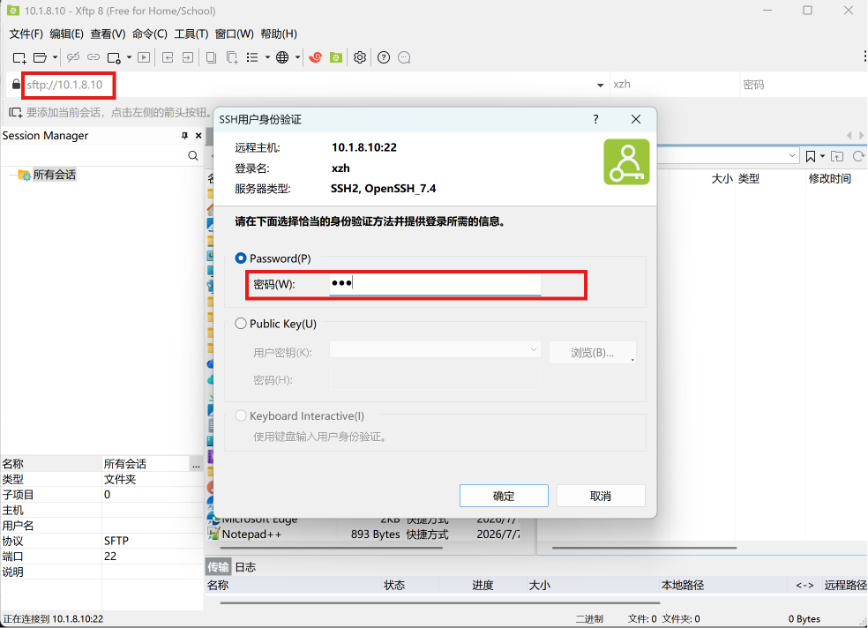The image size is (868, 628).
Task: Click the parent folder up icon
Action: pyautogui.click(x=837, y=157)
